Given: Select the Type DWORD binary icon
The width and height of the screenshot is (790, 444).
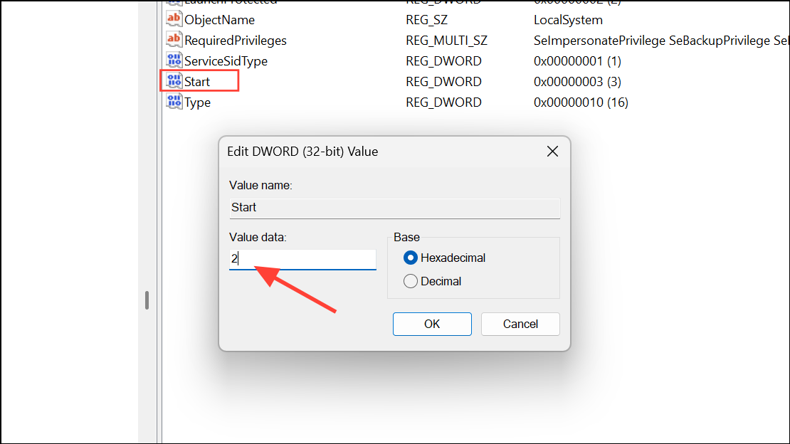Looking at the screenshot, I should pos(174,102).
